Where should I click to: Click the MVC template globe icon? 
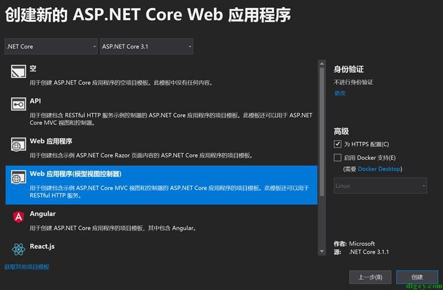click(x=19, y=177)
